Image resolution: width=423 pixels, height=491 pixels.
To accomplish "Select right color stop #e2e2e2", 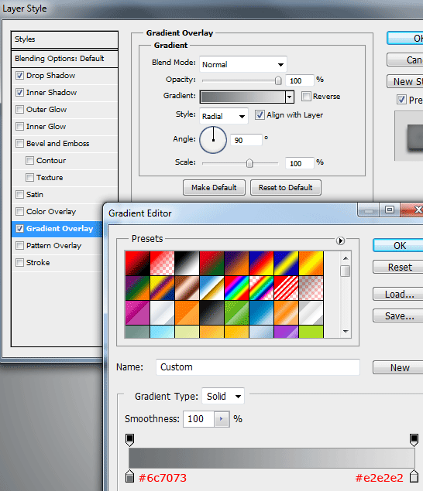I will click(414, 476).
